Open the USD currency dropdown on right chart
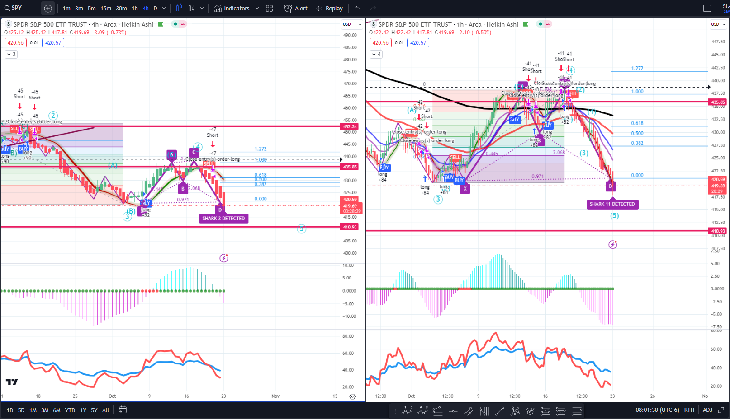730x419 pixels. 718,24
